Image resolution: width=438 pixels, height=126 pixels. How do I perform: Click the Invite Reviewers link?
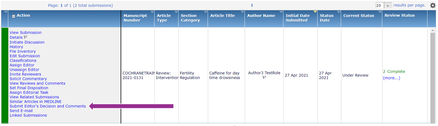[25, 74]
